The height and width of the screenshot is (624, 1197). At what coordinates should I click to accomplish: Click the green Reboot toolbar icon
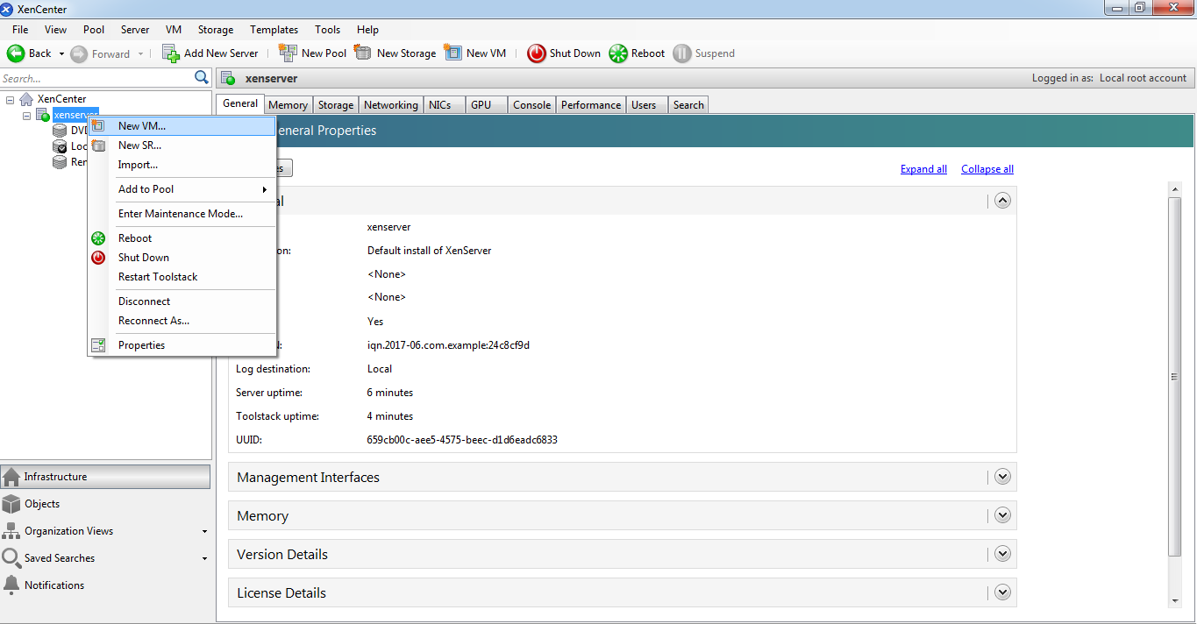pyautogui.click(x=618, y=53)
